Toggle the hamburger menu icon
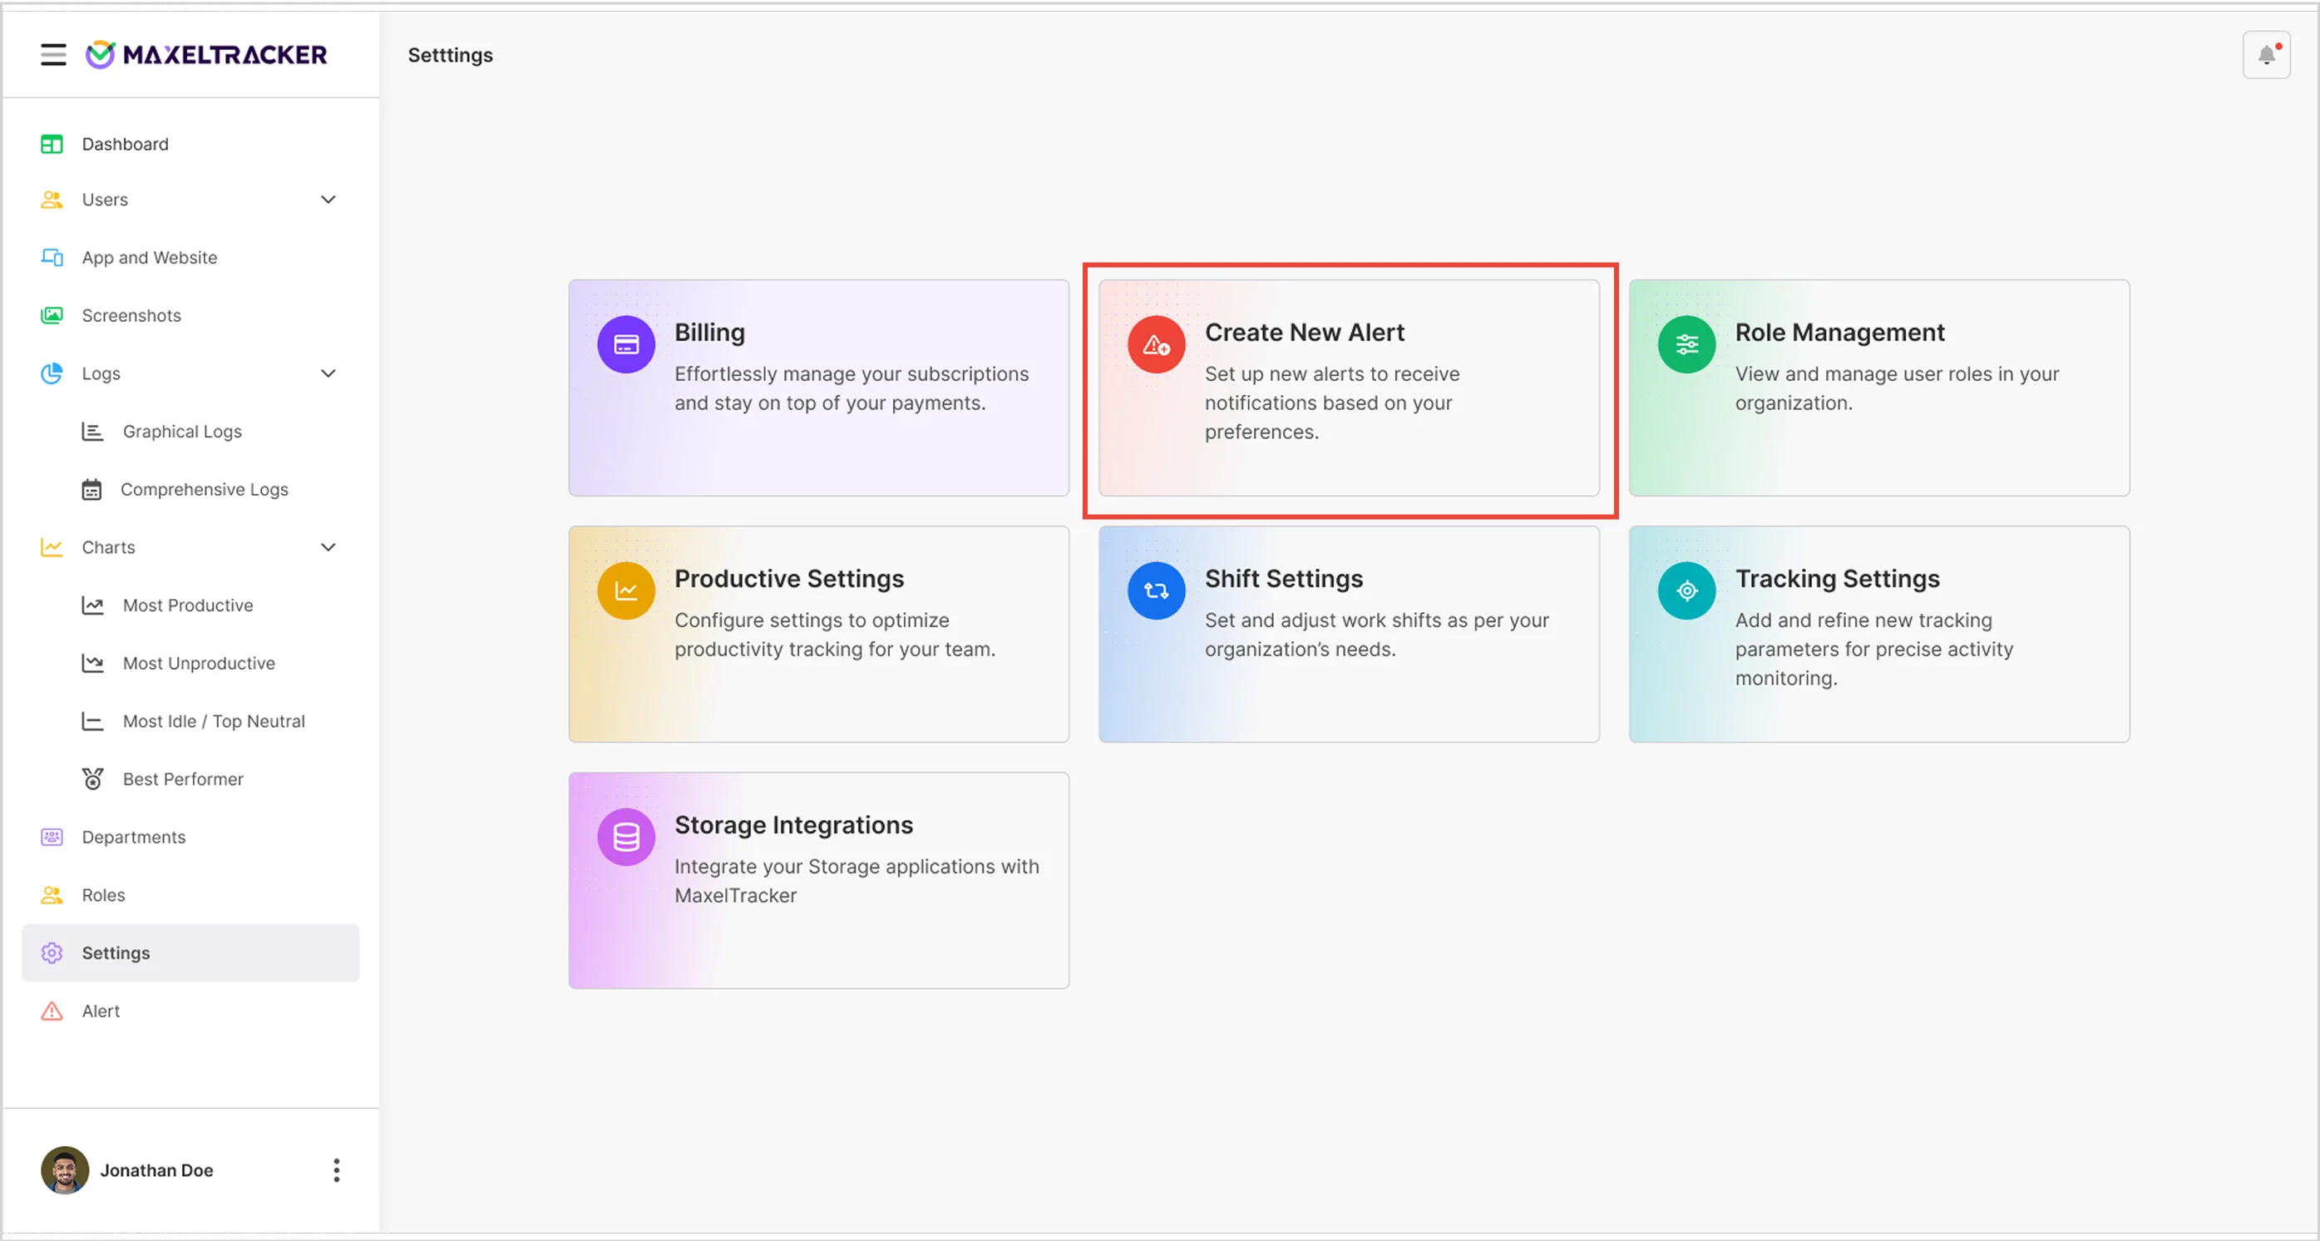This screenshot has width=2320, height=1241. point(53,55)
